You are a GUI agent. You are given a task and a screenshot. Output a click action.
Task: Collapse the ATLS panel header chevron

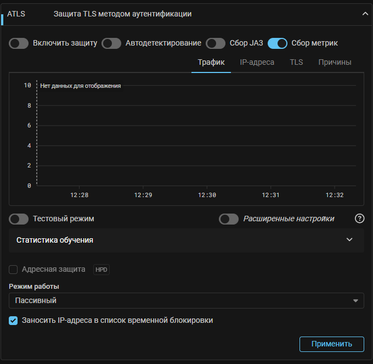click(x=365, y=14)
